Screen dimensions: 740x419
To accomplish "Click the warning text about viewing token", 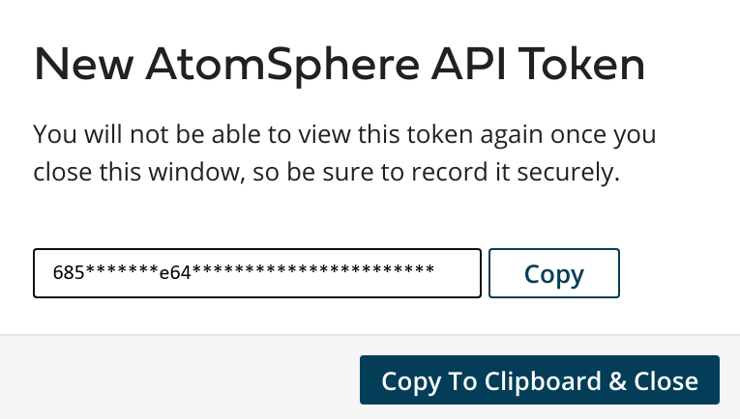I will point(344,153).
